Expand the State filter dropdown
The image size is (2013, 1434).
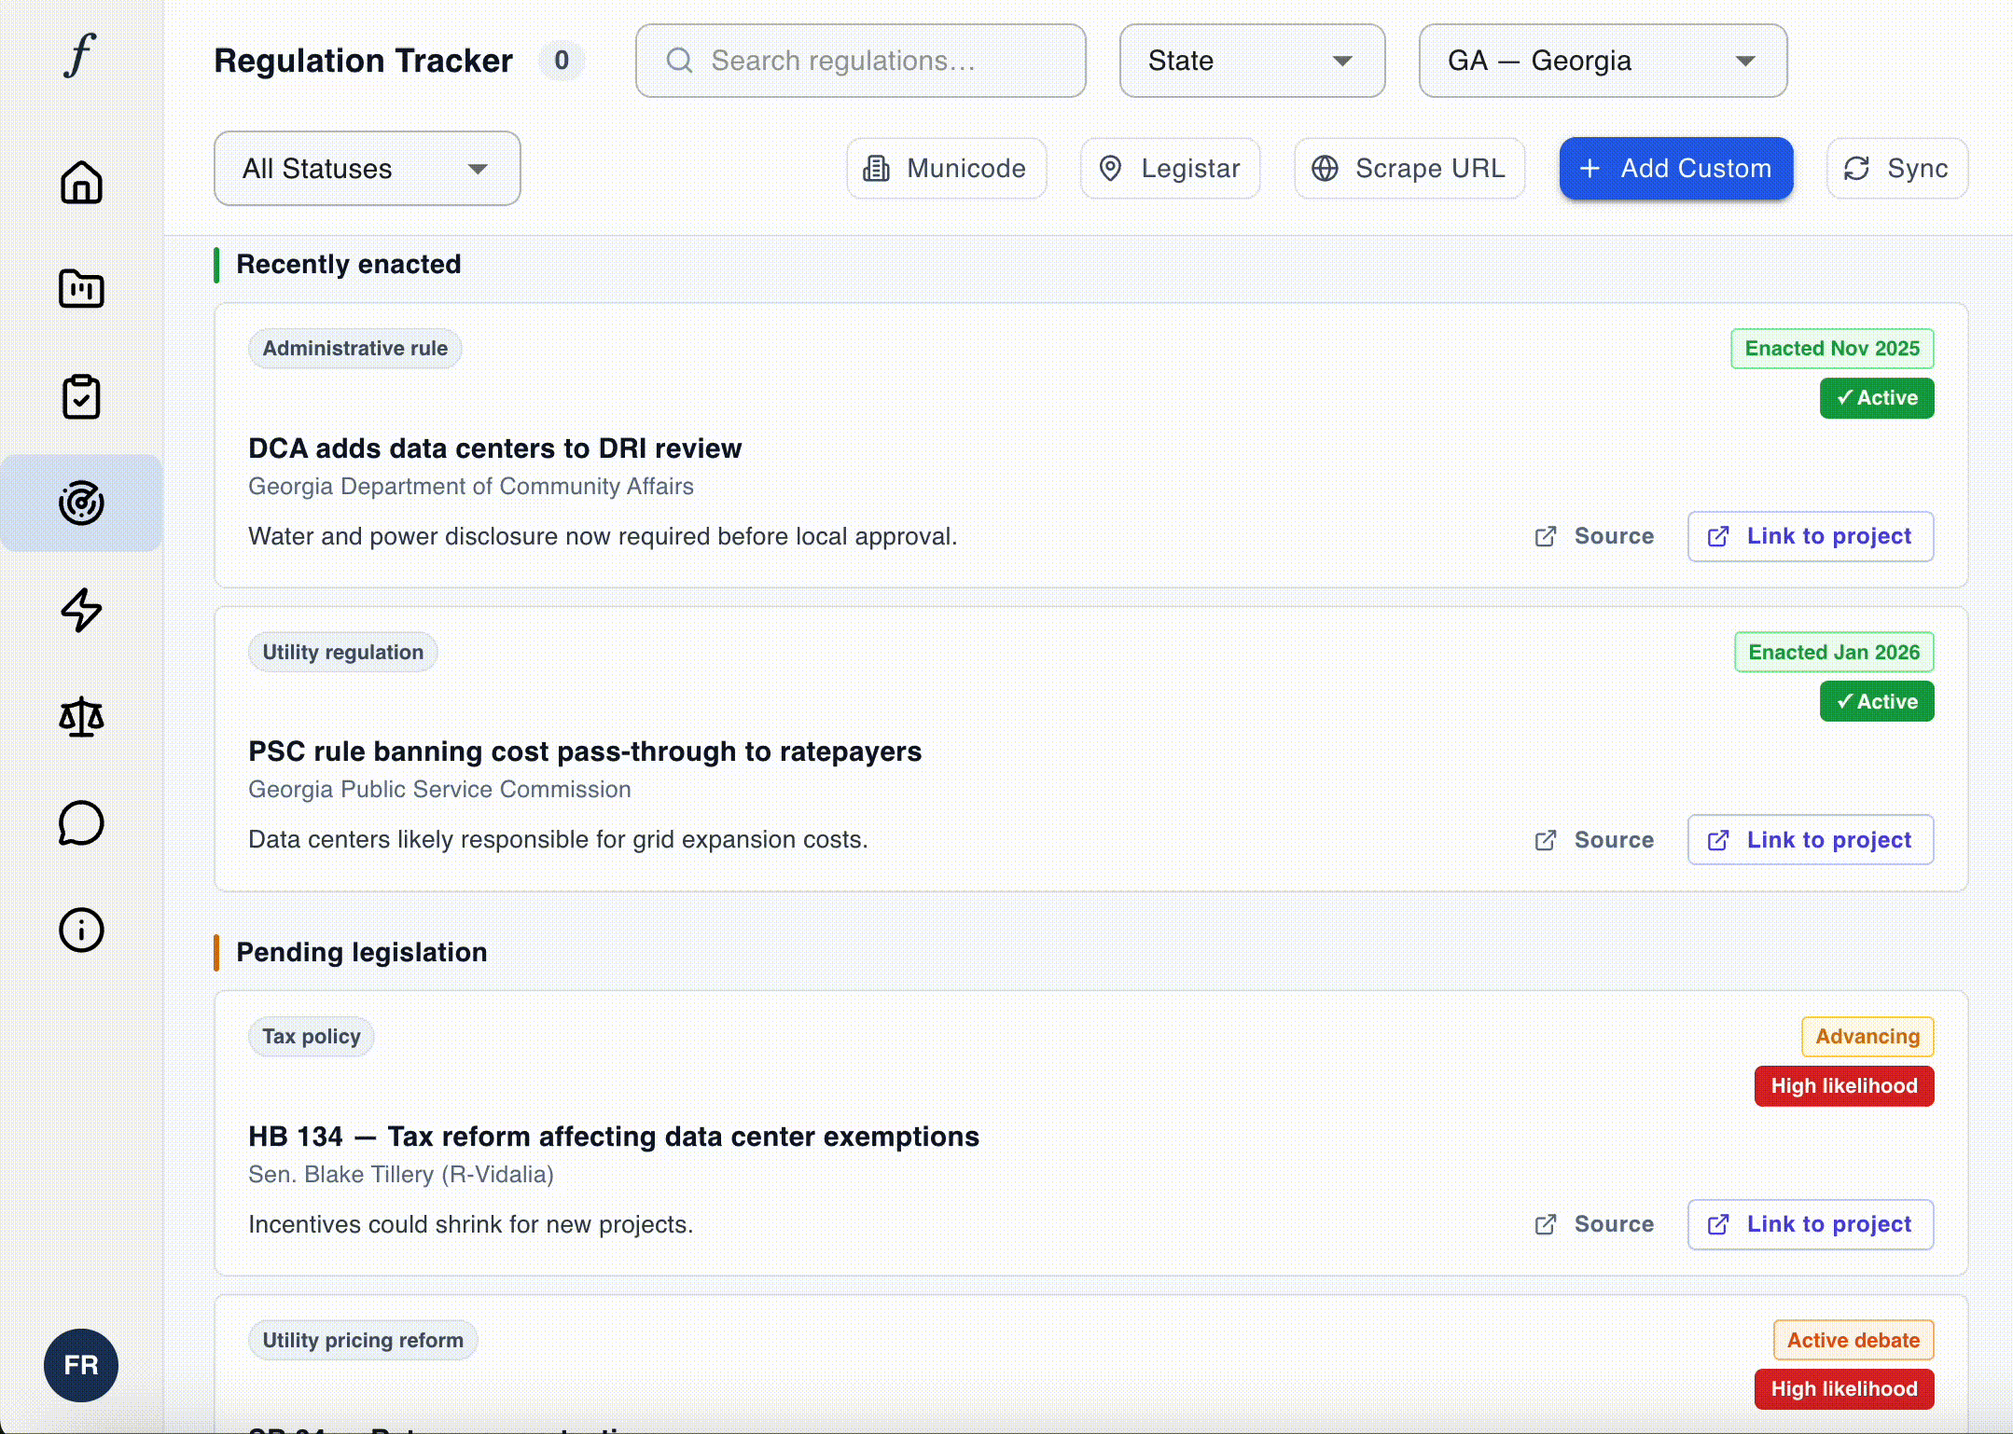click(1252, 61)
